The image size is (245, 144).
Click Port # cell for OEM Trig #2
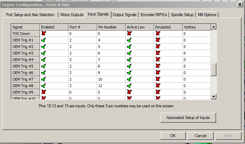coord(83,47)
